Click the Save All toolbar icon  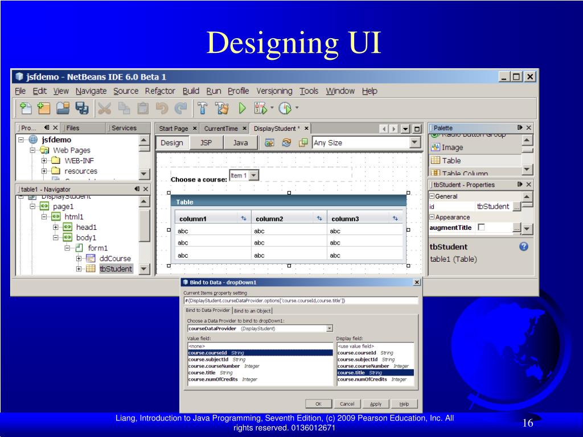click(x=82, y=108)
